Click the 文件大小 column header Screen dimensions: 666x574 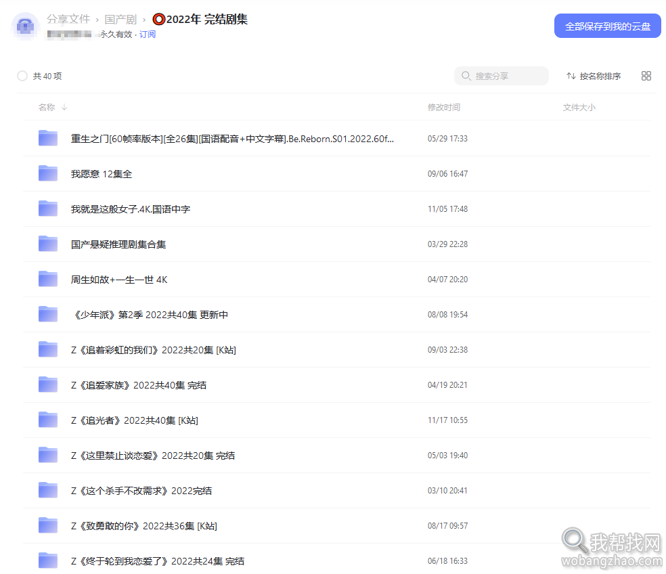(x=579, y=107)
